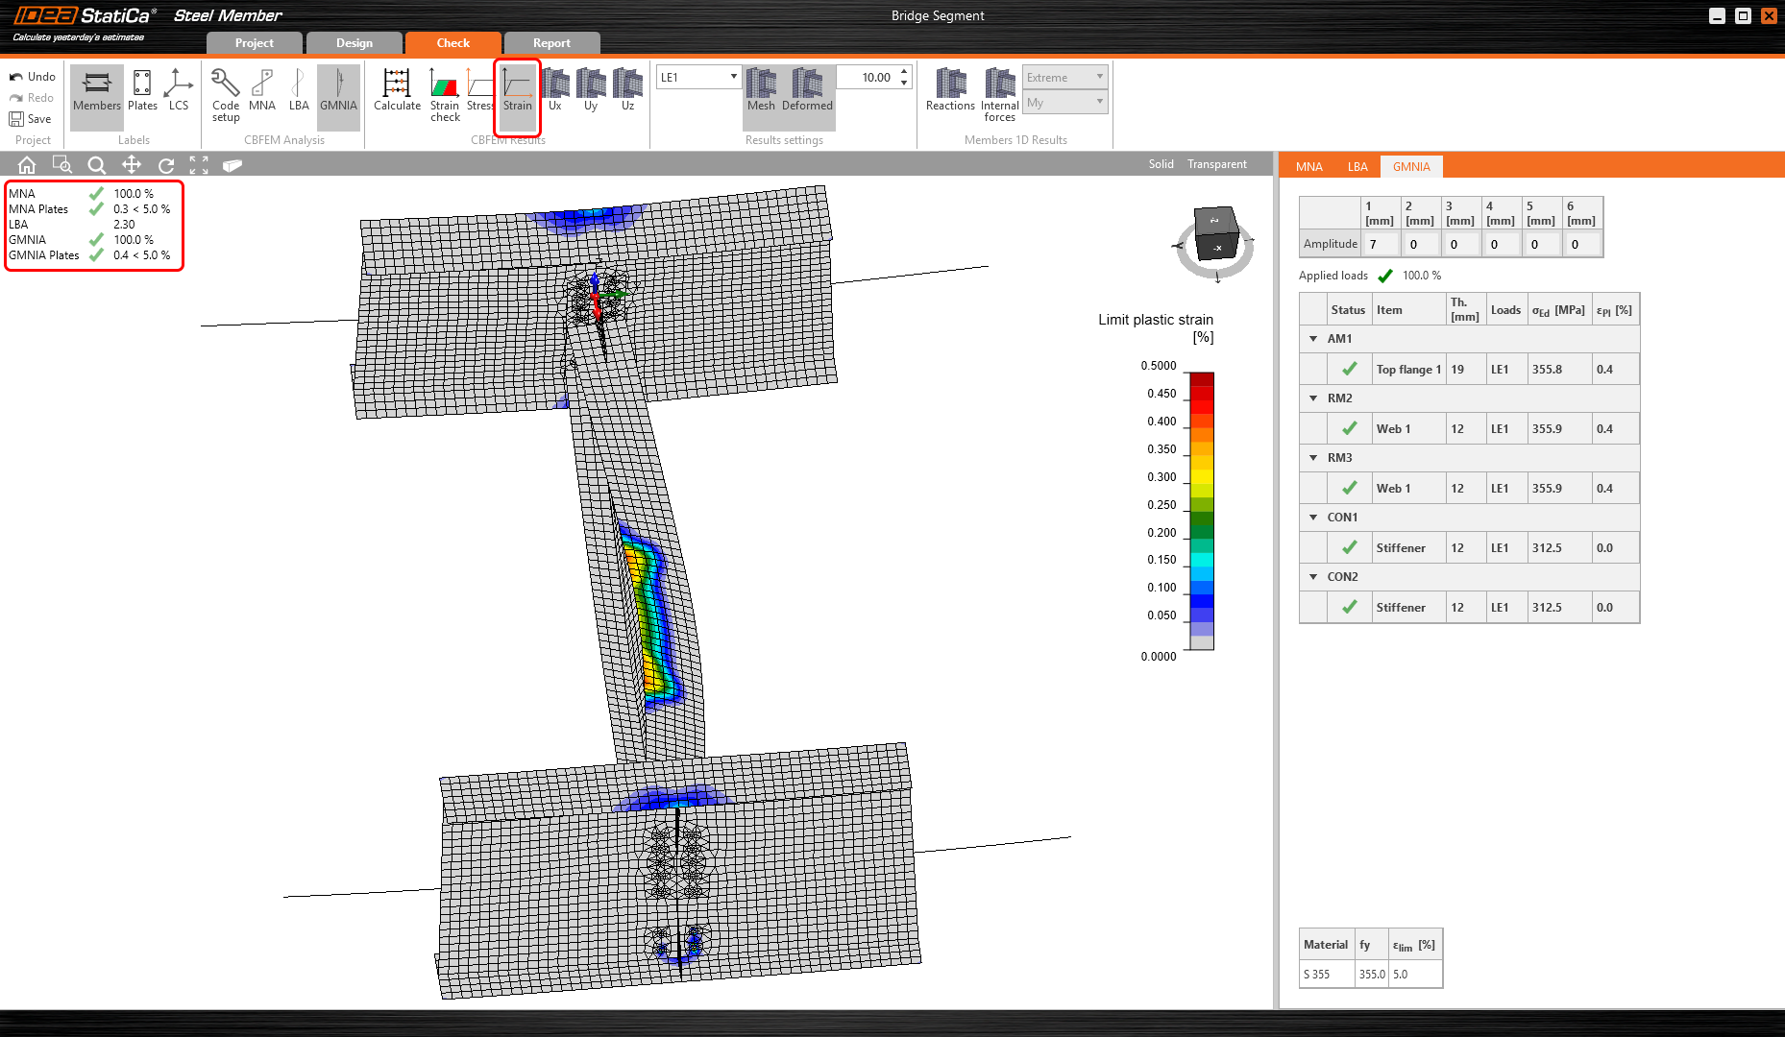1785x1037 pixels.
Task: Switch to the LBA results tab
Action: 1357,167
